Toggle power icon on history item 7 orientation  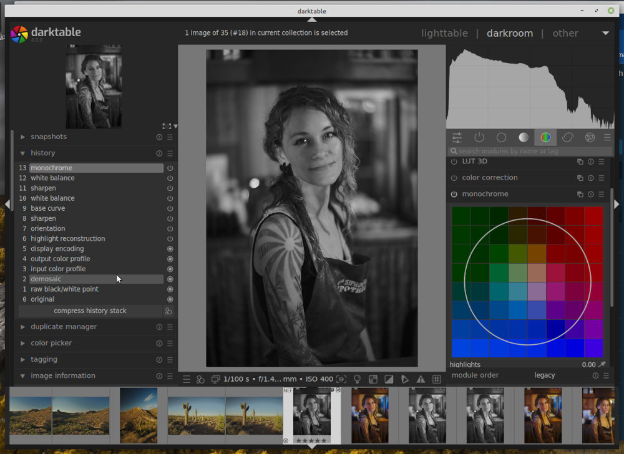click(170, 229)
